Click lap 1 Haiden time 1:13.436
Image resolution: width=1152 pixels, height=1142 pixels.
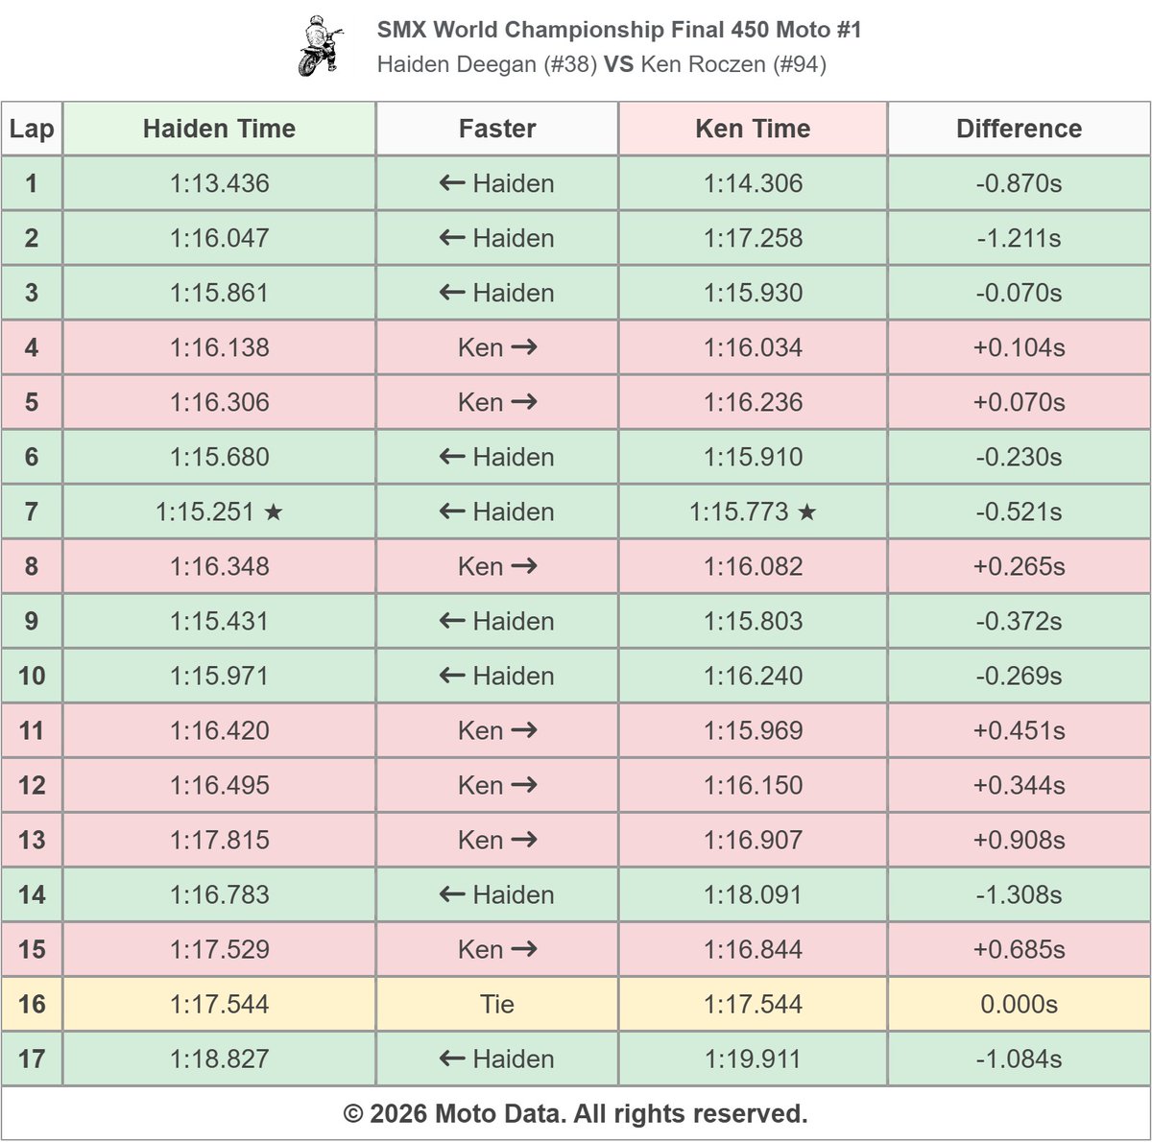tap(219, 183)
